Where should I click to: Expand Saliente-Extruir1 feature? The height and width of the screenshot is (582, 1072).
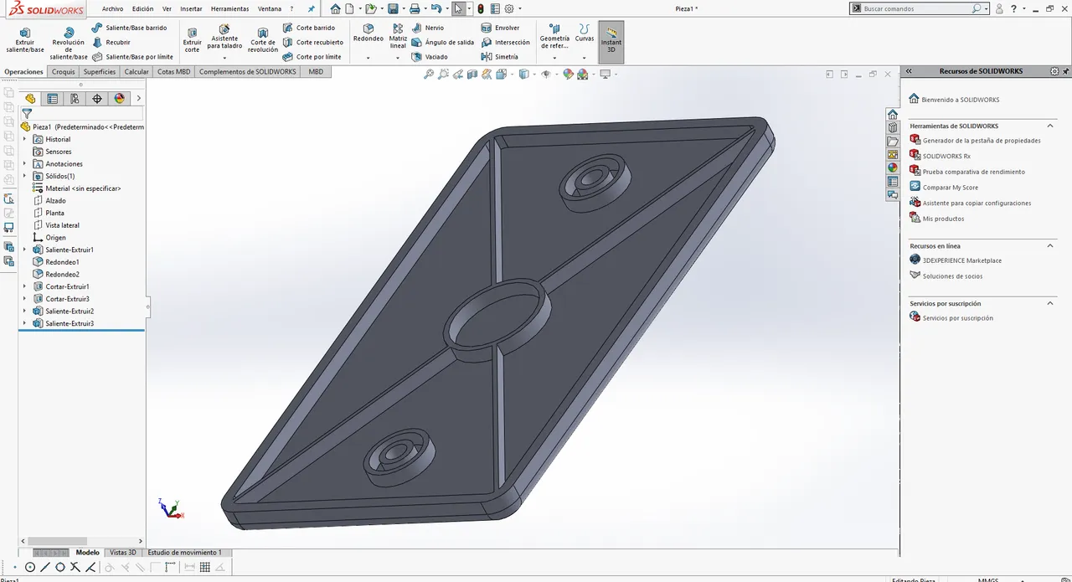pyautogui.click(x=24, y=250)
